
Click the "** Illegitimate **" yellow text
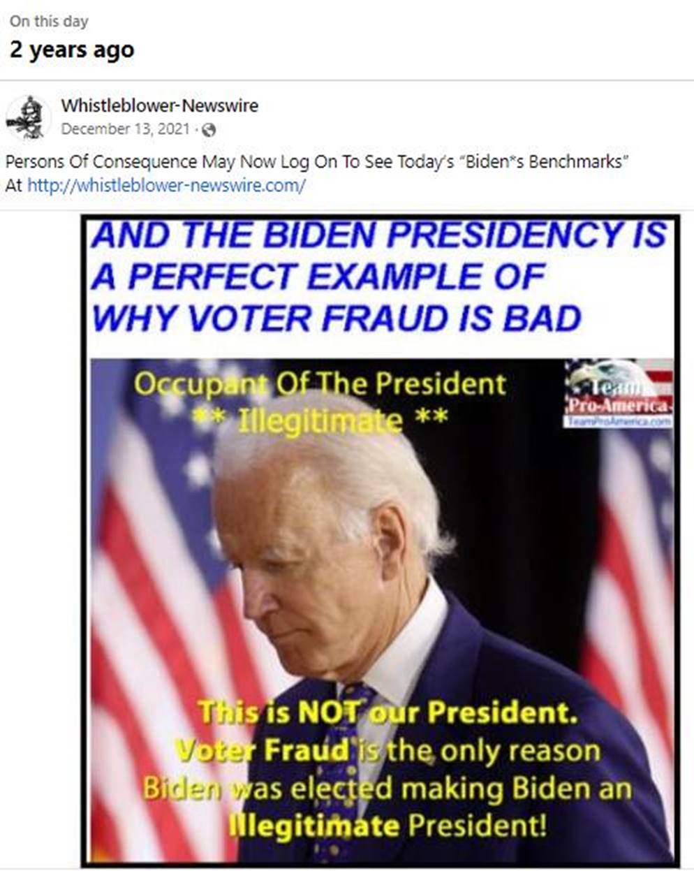(x=320, y=421)
